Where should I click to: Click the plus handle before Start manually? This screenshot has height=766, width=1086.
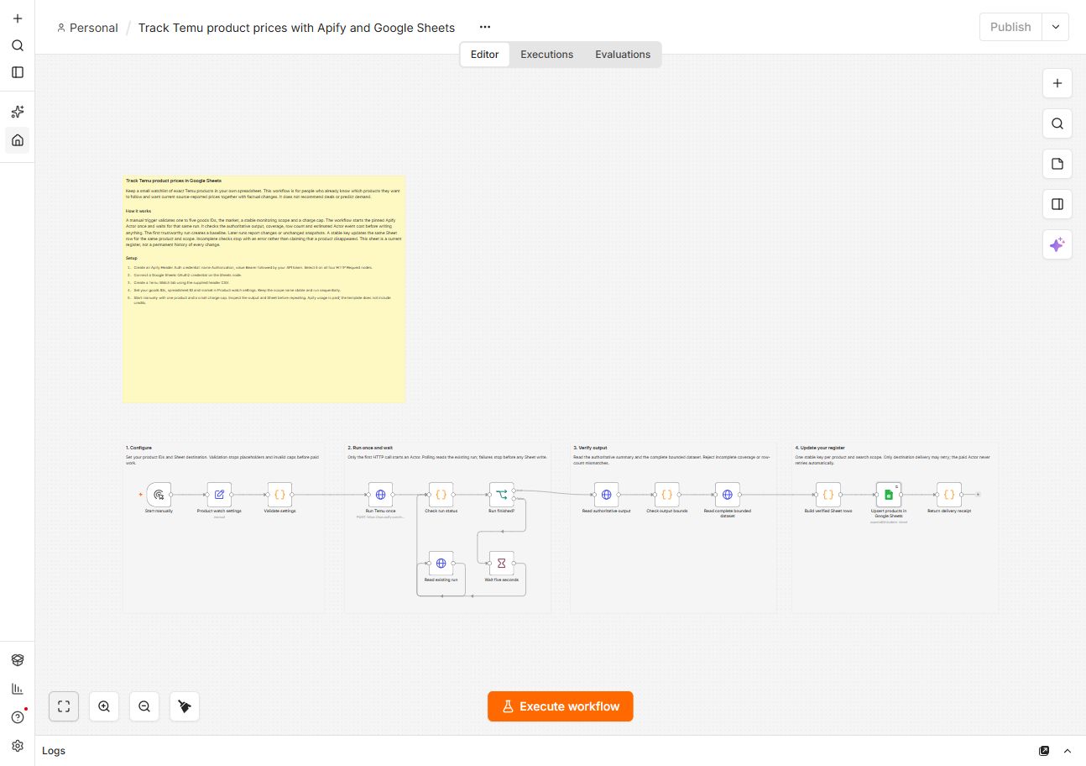tap(140, 495)
